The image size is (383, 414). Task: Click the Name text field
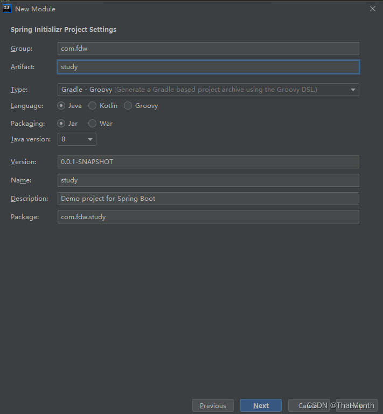coord(208,180)
